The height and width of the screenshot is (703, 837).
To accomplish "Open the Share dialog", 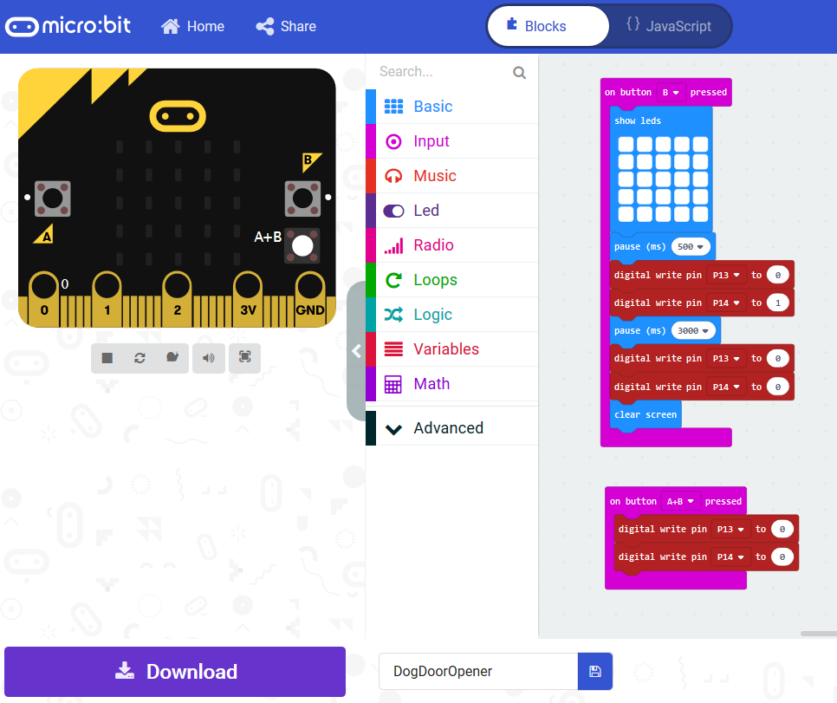I will 286,26.
